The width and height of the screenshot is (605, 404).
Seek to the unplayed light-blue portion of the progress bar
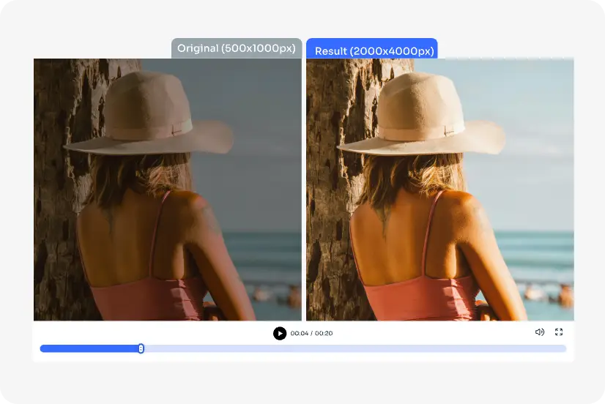coord(352,348)
